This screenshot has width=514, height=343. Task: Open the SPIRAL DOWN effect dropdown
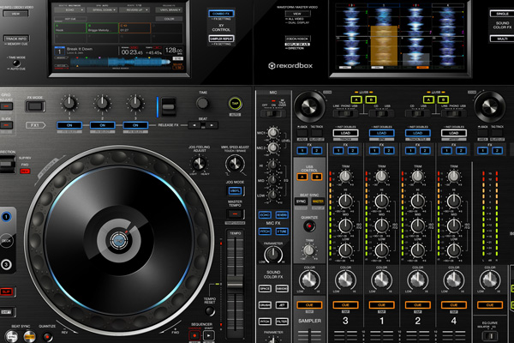[x=102, y=9]
